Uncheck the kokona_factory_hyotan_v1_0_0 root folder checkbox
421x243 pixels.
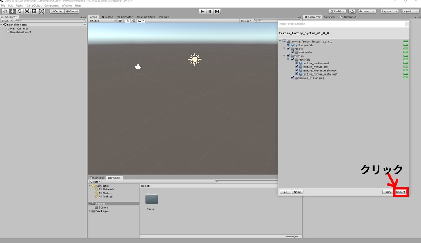coord(284,41)
